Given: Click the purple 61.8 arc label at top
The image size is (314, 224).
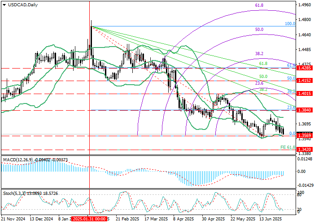Looking at the screenshot, I should tap(259, 5).
